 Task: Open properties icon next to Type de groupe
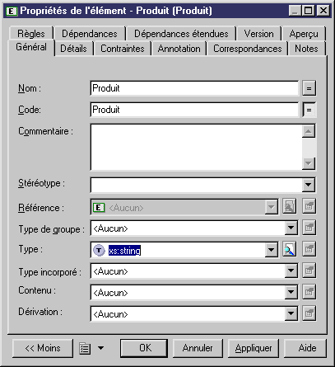[309, 228]
